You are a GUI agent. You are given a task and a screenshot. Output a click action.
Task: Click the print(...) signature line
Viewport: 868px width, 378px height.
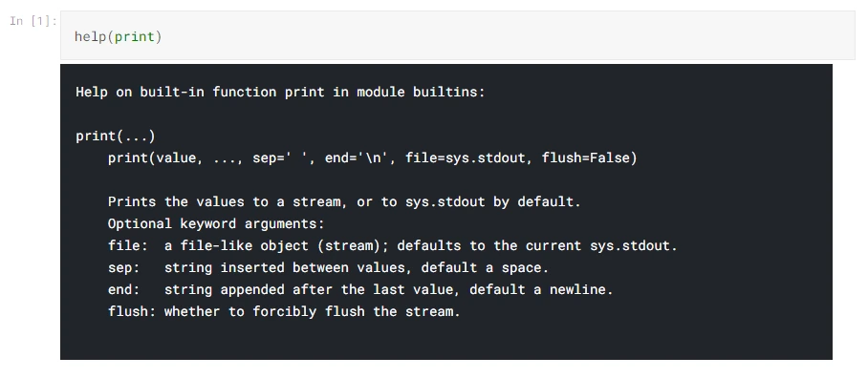[x=116, y=136]
